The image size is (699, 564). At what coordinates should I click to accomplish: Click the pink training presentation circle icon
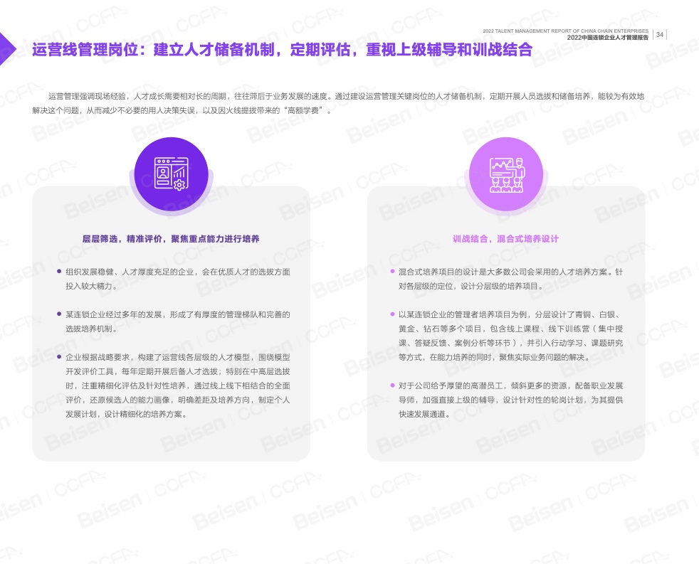pyautogui.click(x=506, y=174)
